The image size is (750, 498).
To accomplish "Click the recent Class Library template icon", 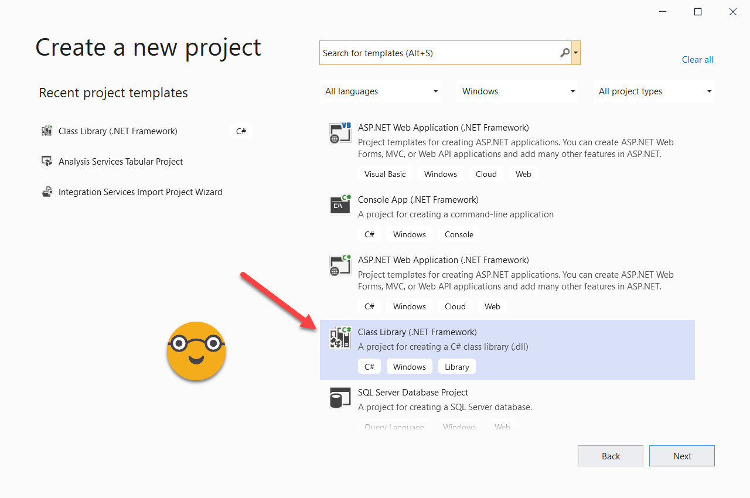I will [47, 131].
